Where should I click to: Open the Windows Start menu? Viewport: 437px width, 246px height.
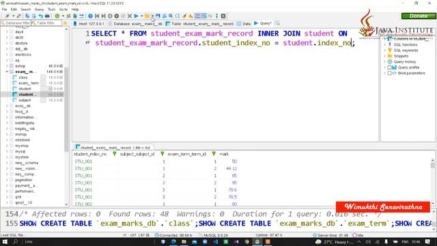pos(5,242)
